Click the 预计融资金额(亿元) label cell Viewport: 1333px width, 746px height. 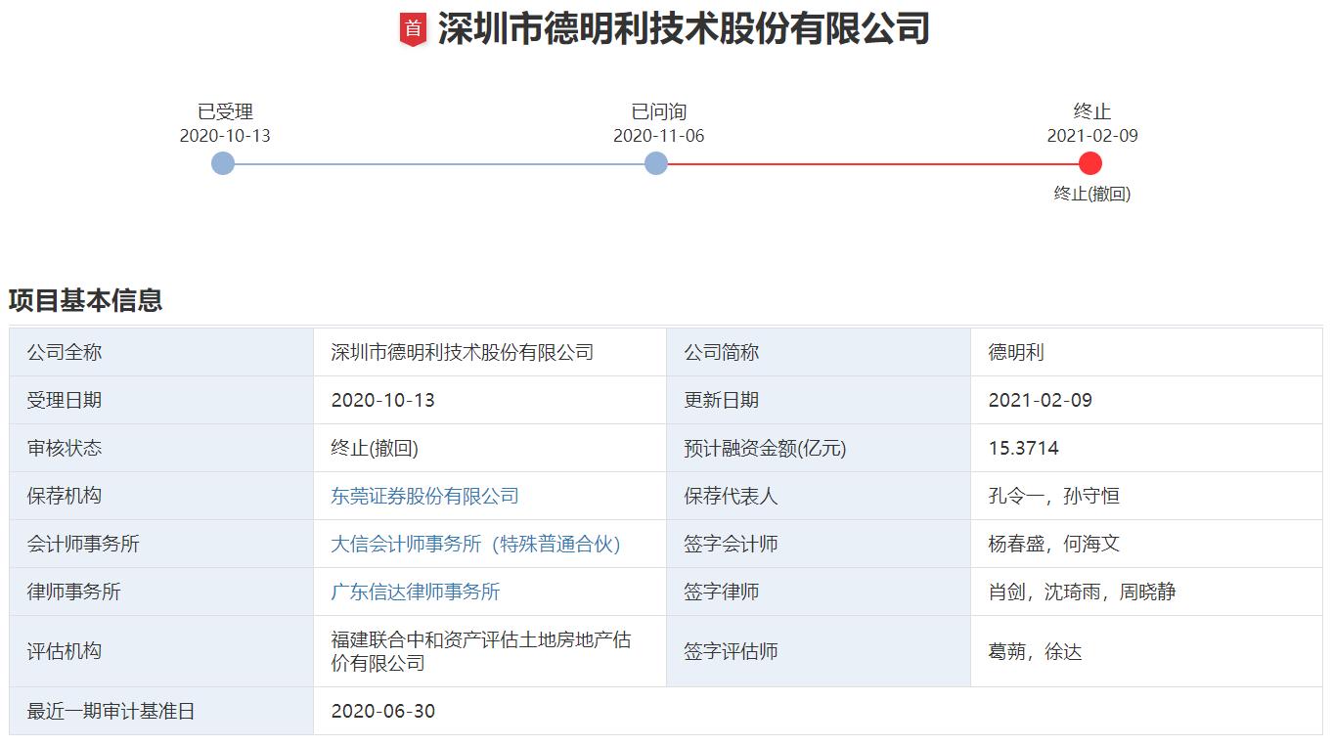(x=819, y=448)
